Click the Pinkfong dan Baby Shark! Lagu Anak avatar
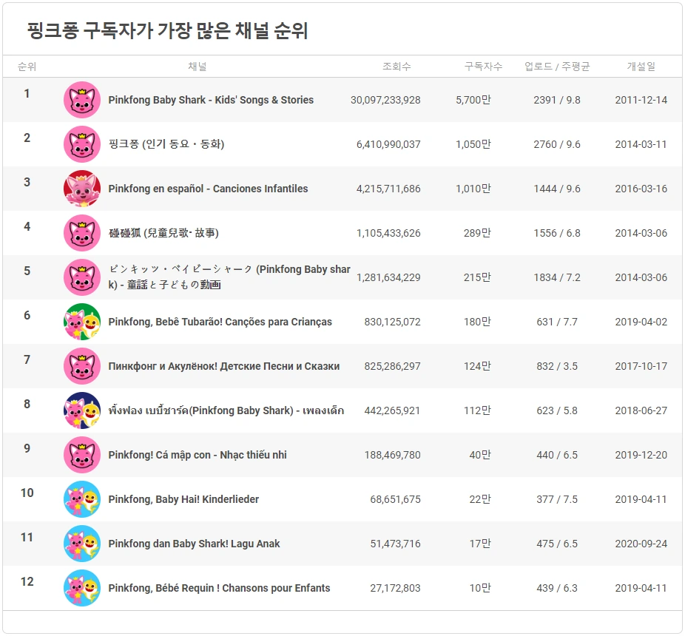This screenshot has width=685, height=639. (x=82, y=544)
